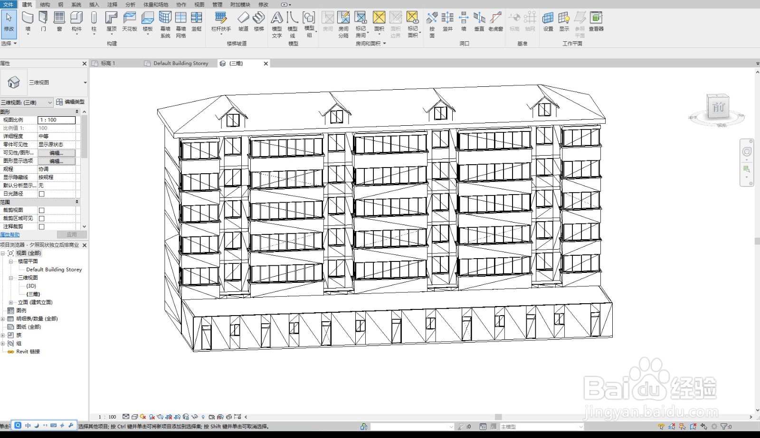Select the 竖梃 (Mullion) tool
760x438 pixels.
197,22
